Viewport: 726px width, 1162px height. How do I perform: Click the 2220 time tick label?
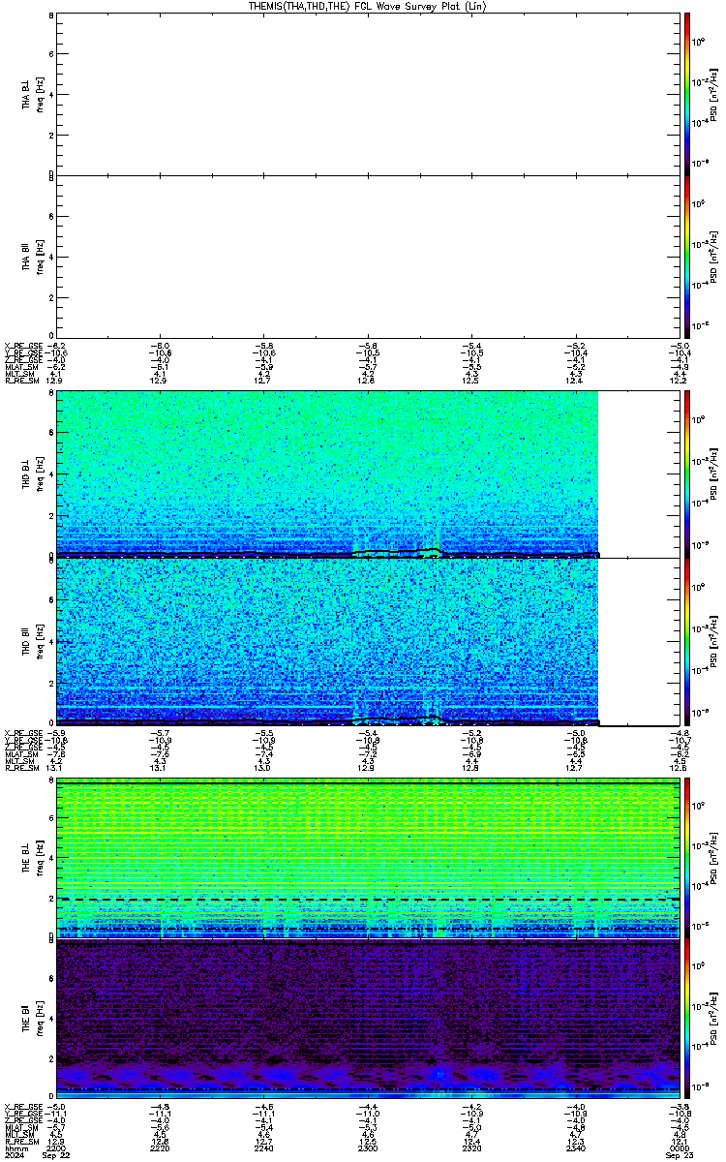click(160, 1147)
